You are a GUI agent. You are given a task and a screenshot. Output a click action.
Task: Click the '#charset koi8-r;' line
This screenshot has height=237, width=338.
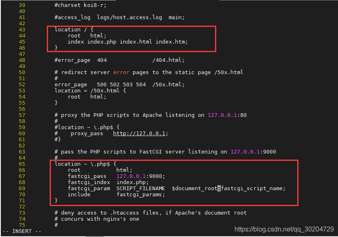coord(80,5)
